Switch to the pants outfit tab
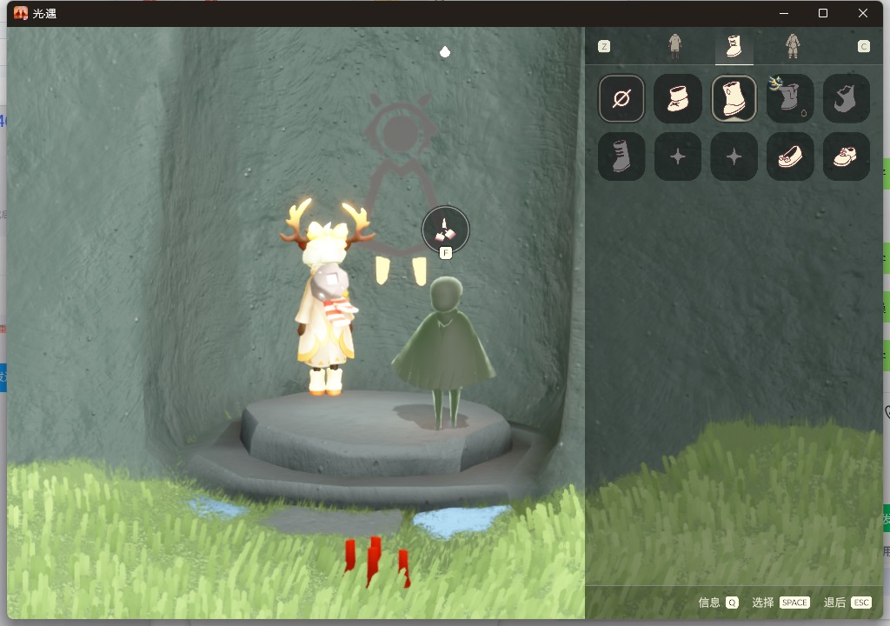This screenshot has width=890, height=626. coord(674,46)
